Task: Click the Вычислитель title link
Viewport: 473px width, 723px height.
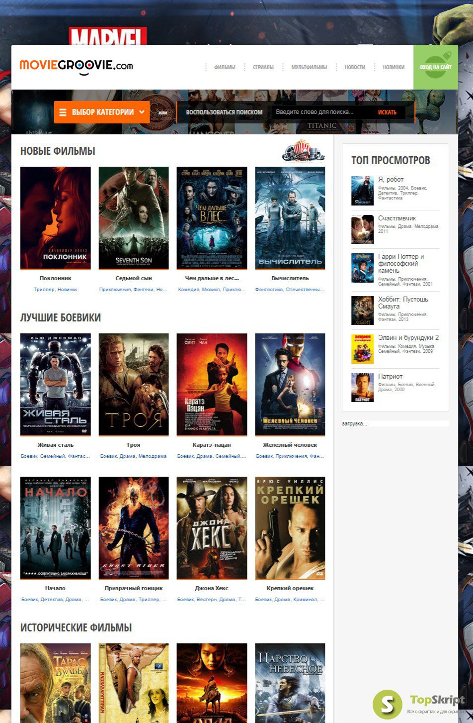Action: tap(290, 278)
